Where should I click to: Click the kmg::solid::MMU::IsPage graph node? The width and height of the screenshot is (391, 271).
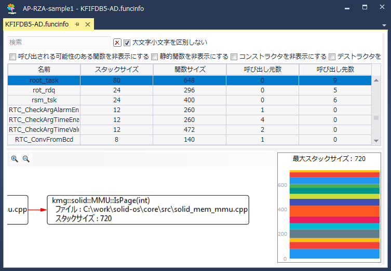[148, 210]
